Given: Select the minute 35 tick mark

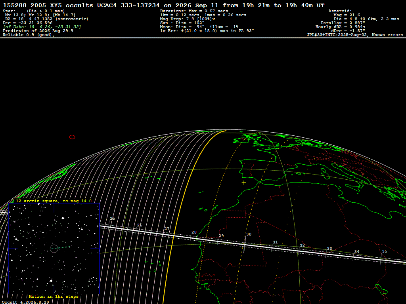Looking at the screenshot, I should pos(381,260).
